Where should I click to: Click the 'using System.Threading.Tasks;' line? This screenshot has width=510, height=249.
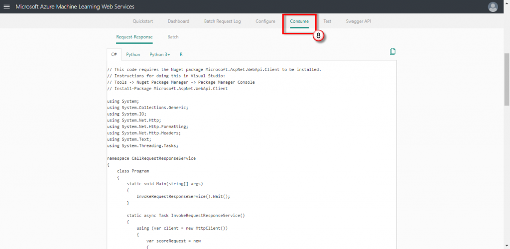pyautogui.click(x=142, y=145)
